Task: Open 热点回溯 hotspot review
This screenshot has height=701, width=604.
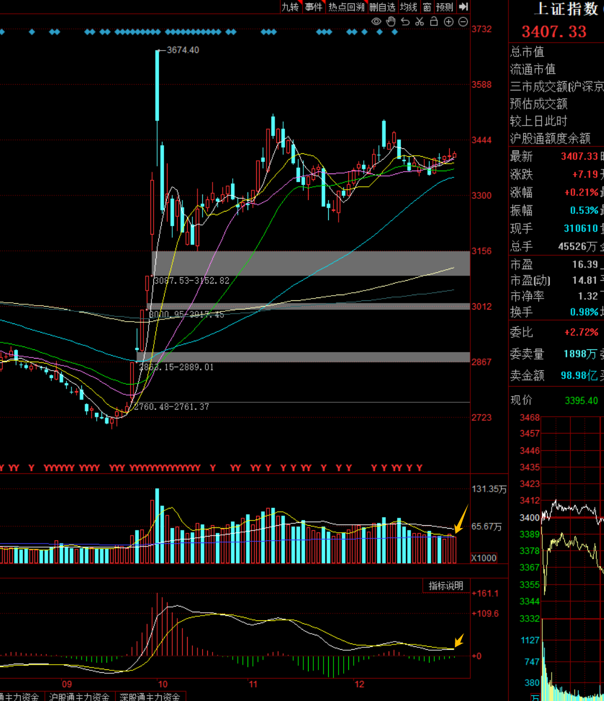Action: click(347, 7)
